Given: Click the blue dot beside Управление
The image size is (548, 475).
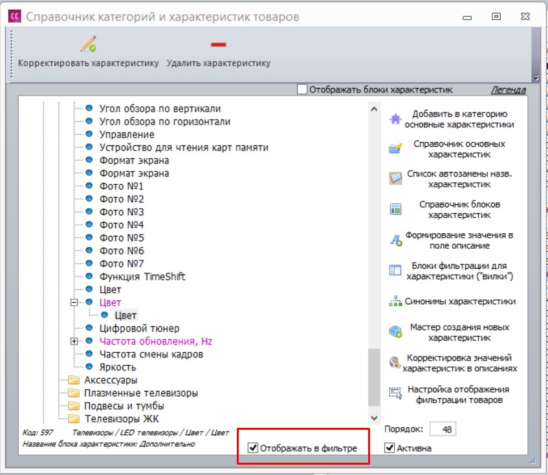Looking at the screenshot, I should point(89,134).
